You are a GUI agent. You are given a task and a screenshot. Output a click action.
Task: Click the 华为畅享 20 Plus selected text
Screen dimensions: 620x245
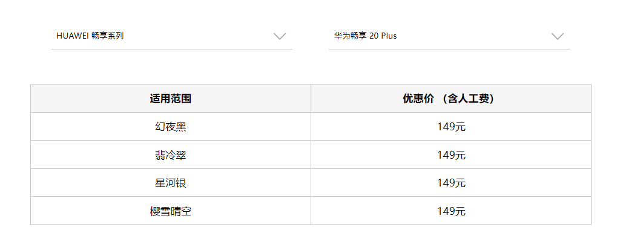click(365, 36)
